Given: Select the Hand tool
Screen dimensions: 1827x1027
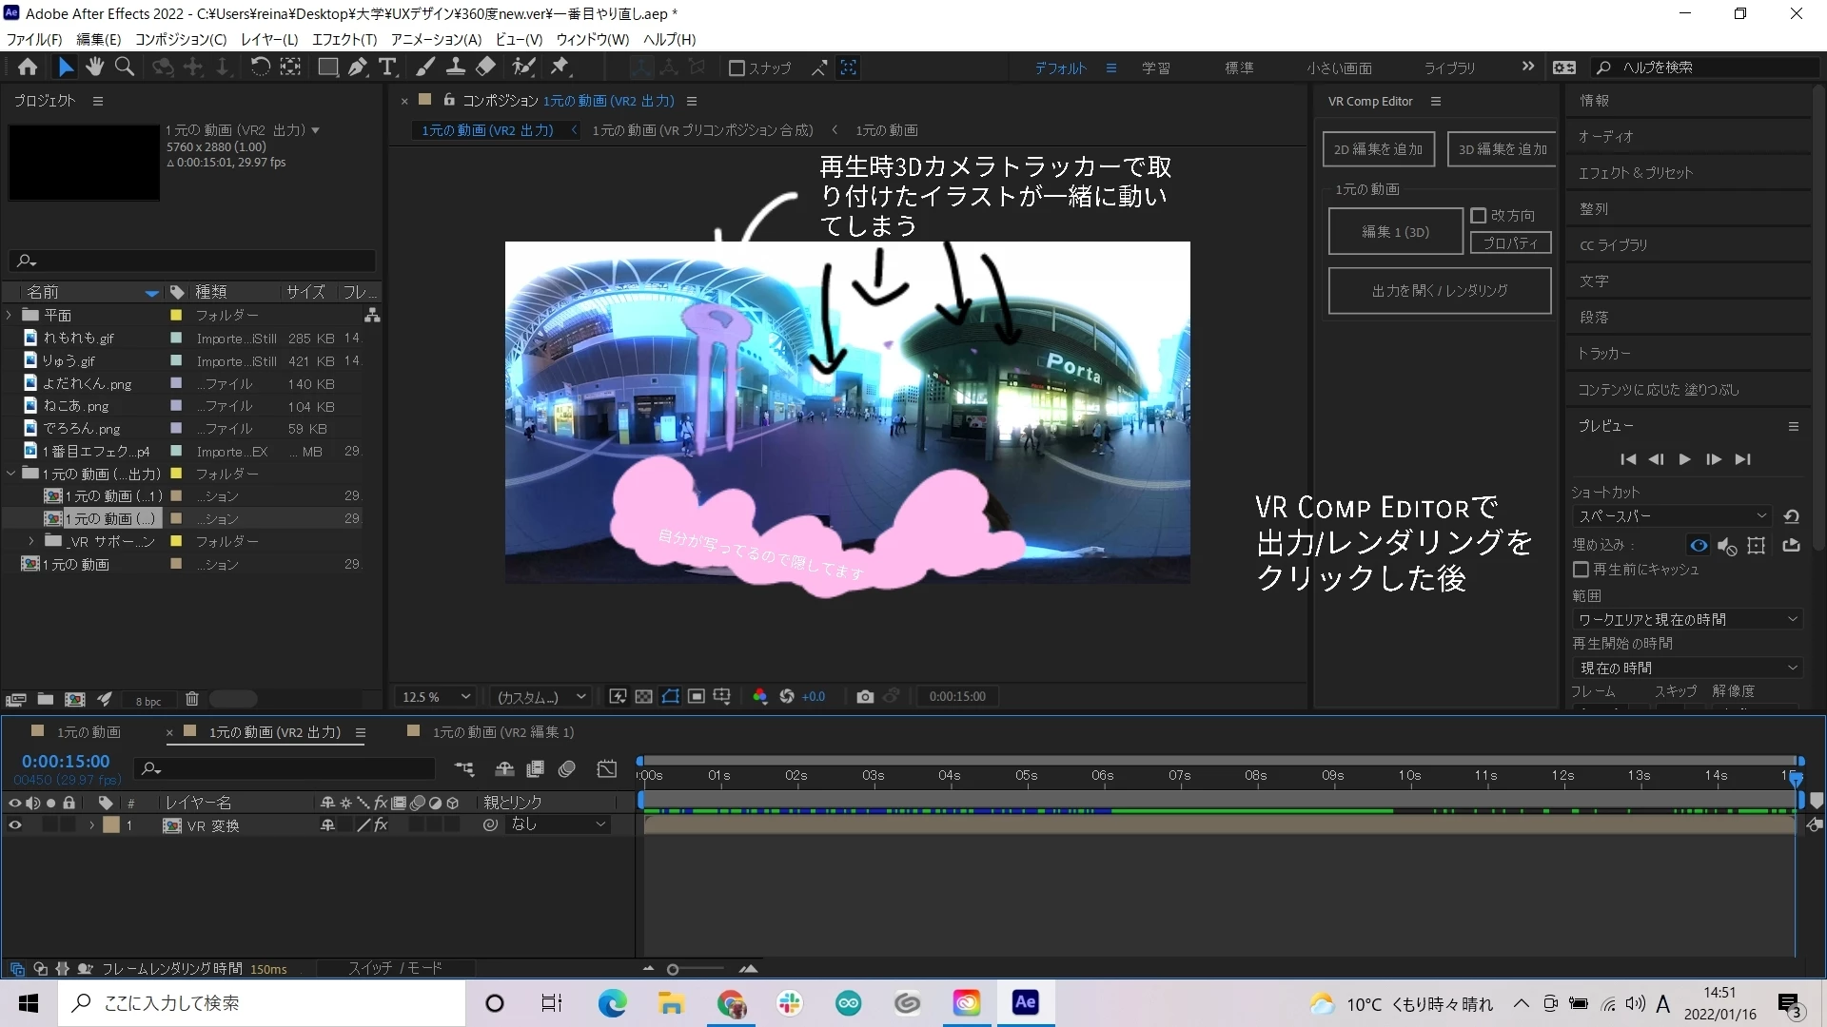Looking at the screenshot, I should (x=94, y=67).
